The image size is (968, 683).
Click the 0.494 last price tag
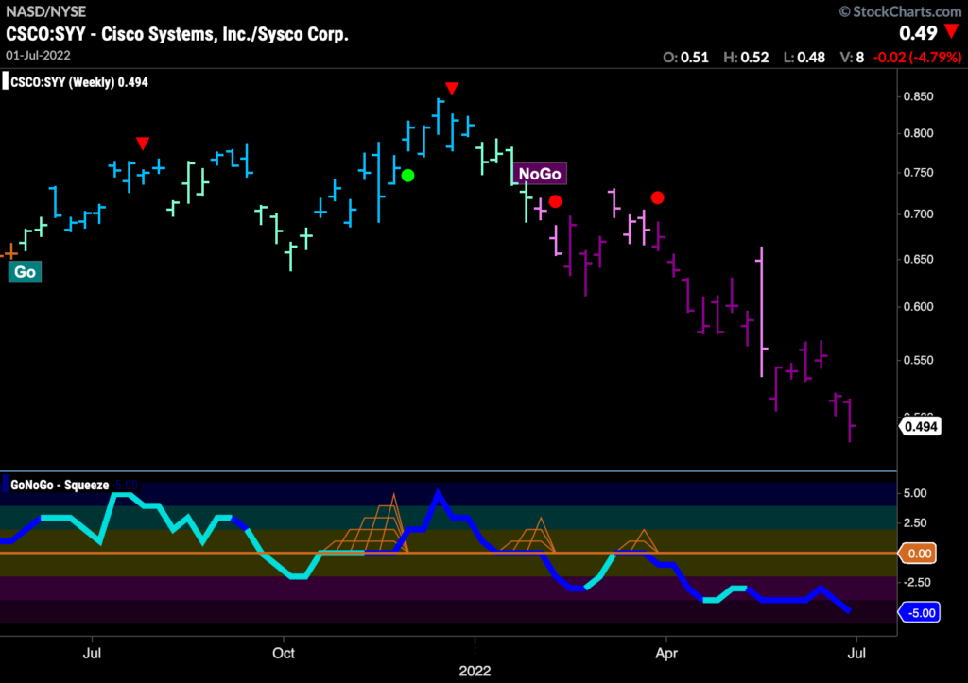tap(921, 426)
